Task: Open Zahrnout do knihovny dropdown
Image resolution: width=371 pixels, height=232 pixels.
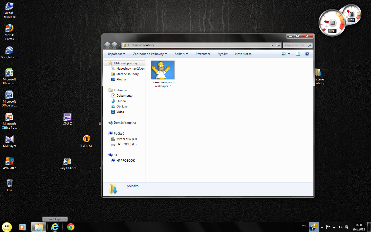Action: 150,54
